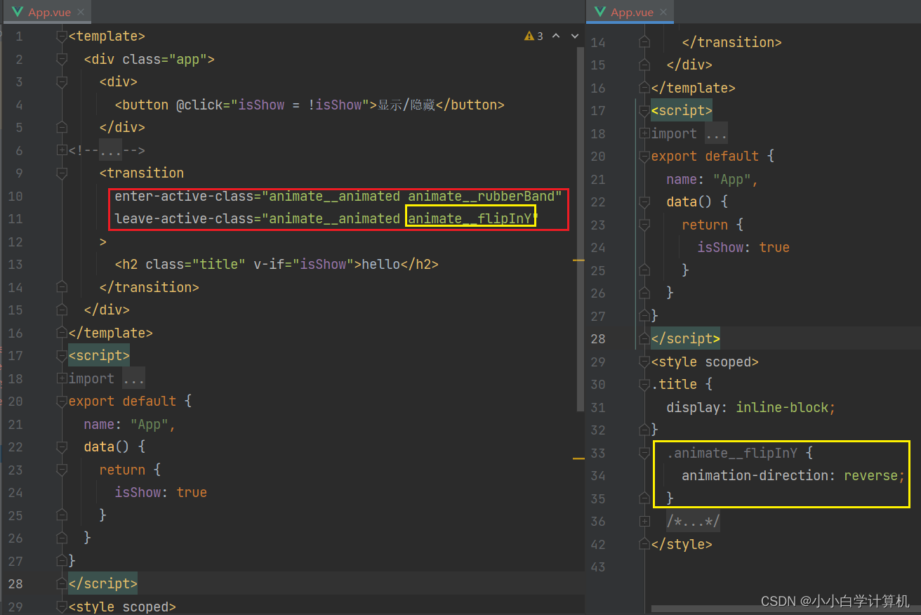921x615 pixels.
Task: Collapse the return block on line 23 of the left editor
Action: (62, 470)
